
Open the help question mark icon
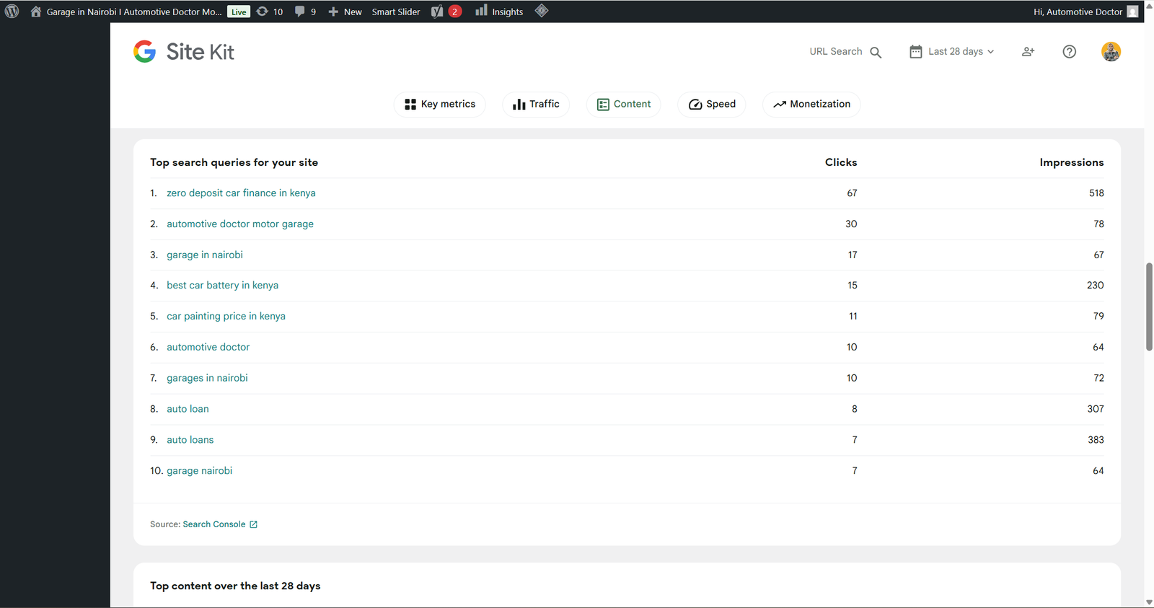click(1070, 51)
